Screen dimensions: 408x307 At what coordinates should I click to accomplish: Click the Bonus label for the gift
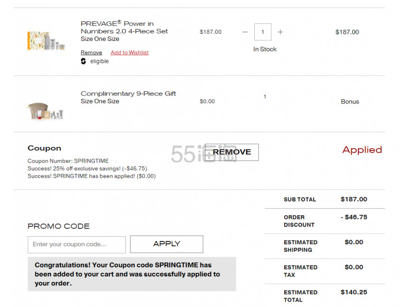tap(350, 102)
